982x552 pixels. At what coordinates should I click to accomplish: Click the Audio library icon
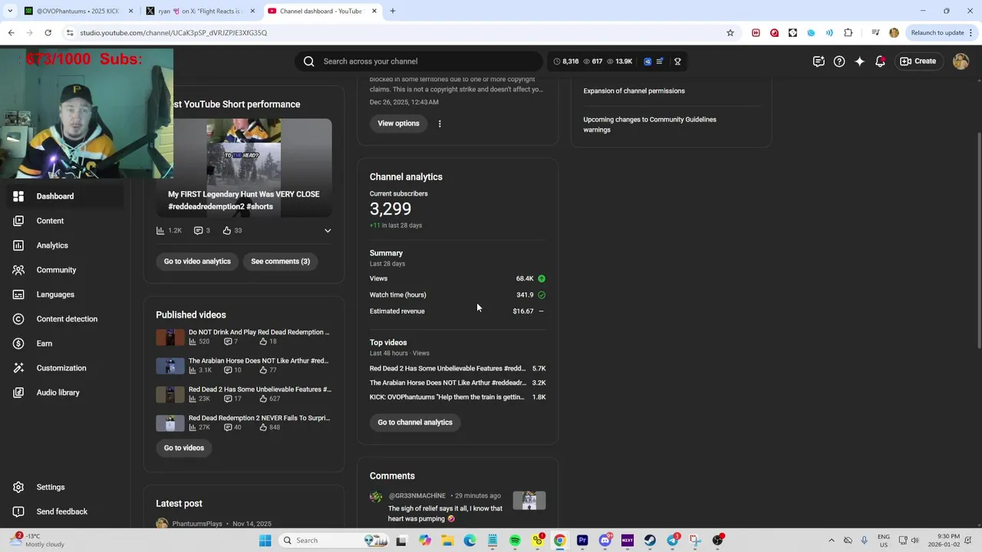click(x=18, y=393)
